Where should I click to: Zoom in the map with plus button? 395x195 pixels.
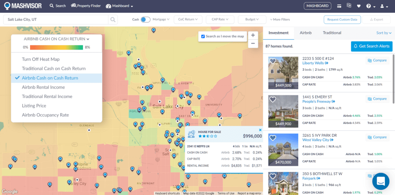[x=253, y=35]
